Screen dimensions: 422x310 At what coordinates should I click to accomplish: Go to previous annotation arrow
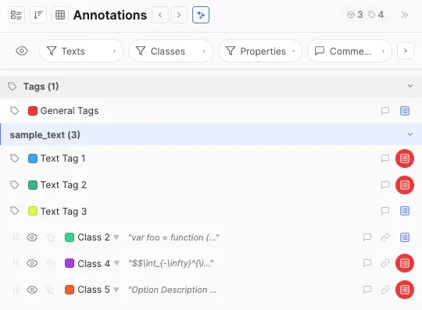[x=160, y=15]
